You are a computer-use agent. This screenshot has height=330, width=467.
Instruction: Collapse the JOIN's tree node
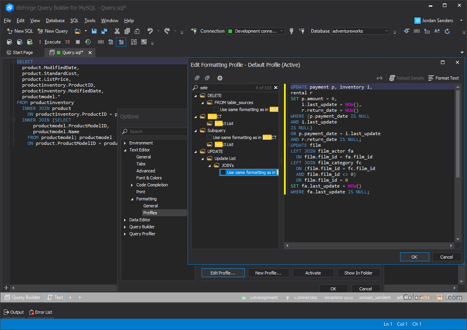point(209,165)
